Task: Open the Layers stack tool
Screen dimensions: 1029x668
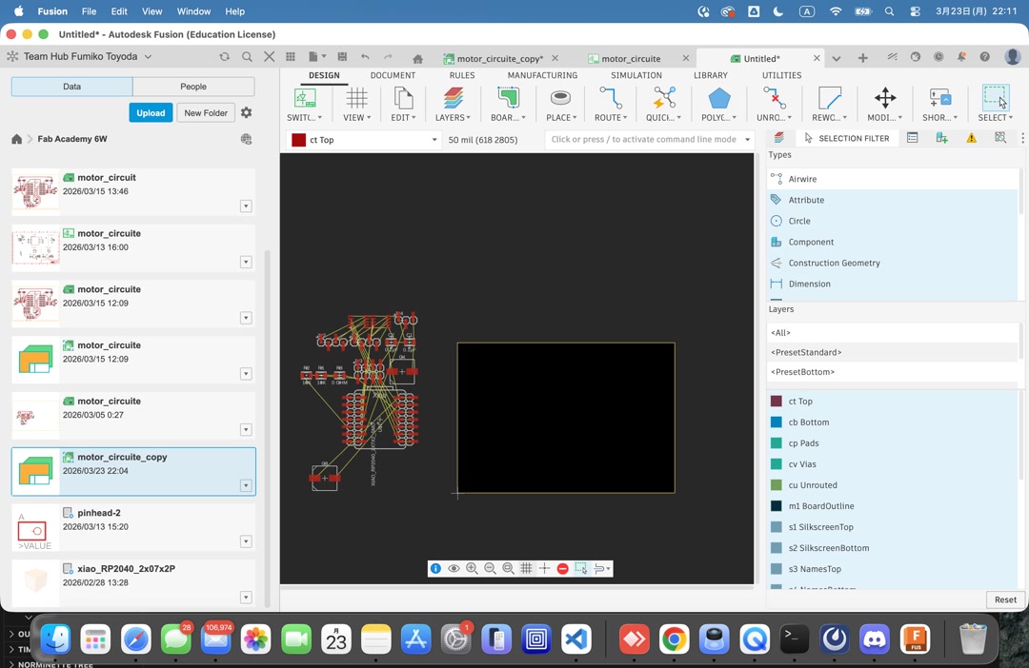Action: pyautogui.click(x=453, y=98)
